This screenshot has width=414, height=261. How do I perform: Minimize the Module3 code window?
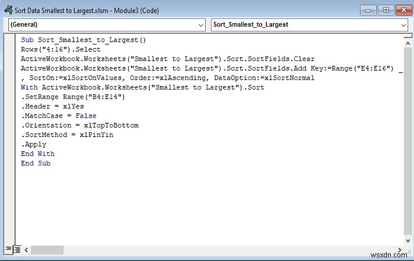[x=368, y=10]
